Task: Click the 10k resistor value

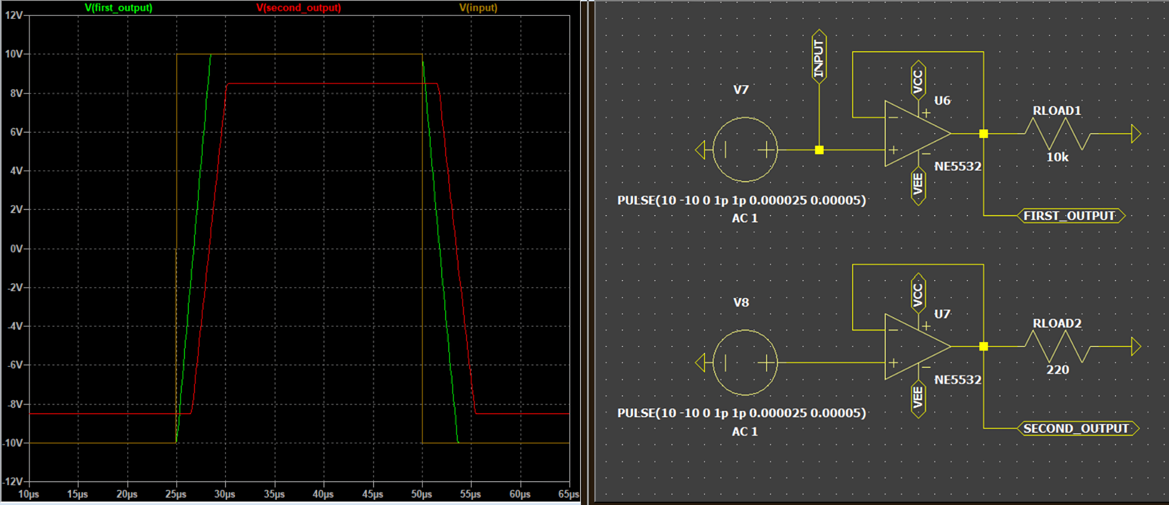Action: [1057, 157]
